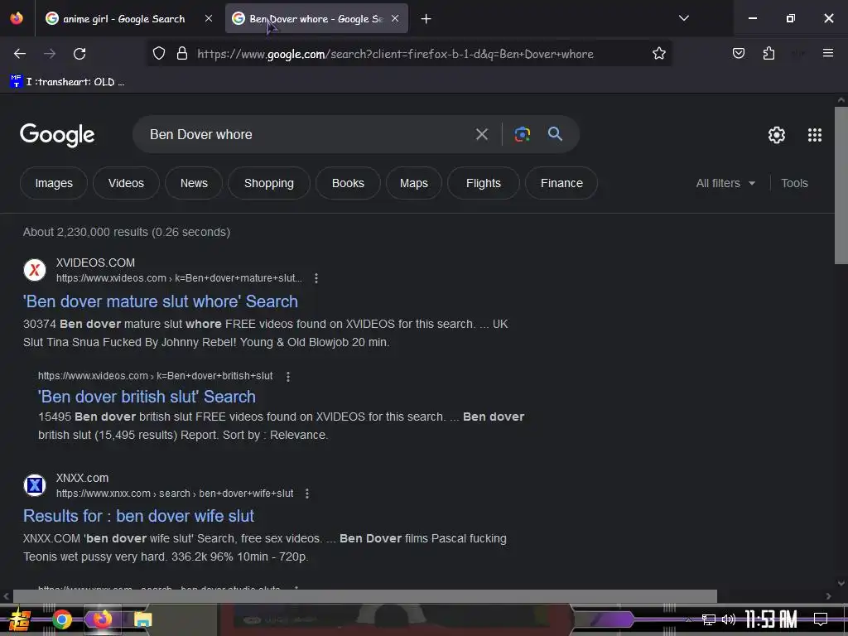Open more options for british slut result
This screenshot has width=848, height=636.
(288, 377)
